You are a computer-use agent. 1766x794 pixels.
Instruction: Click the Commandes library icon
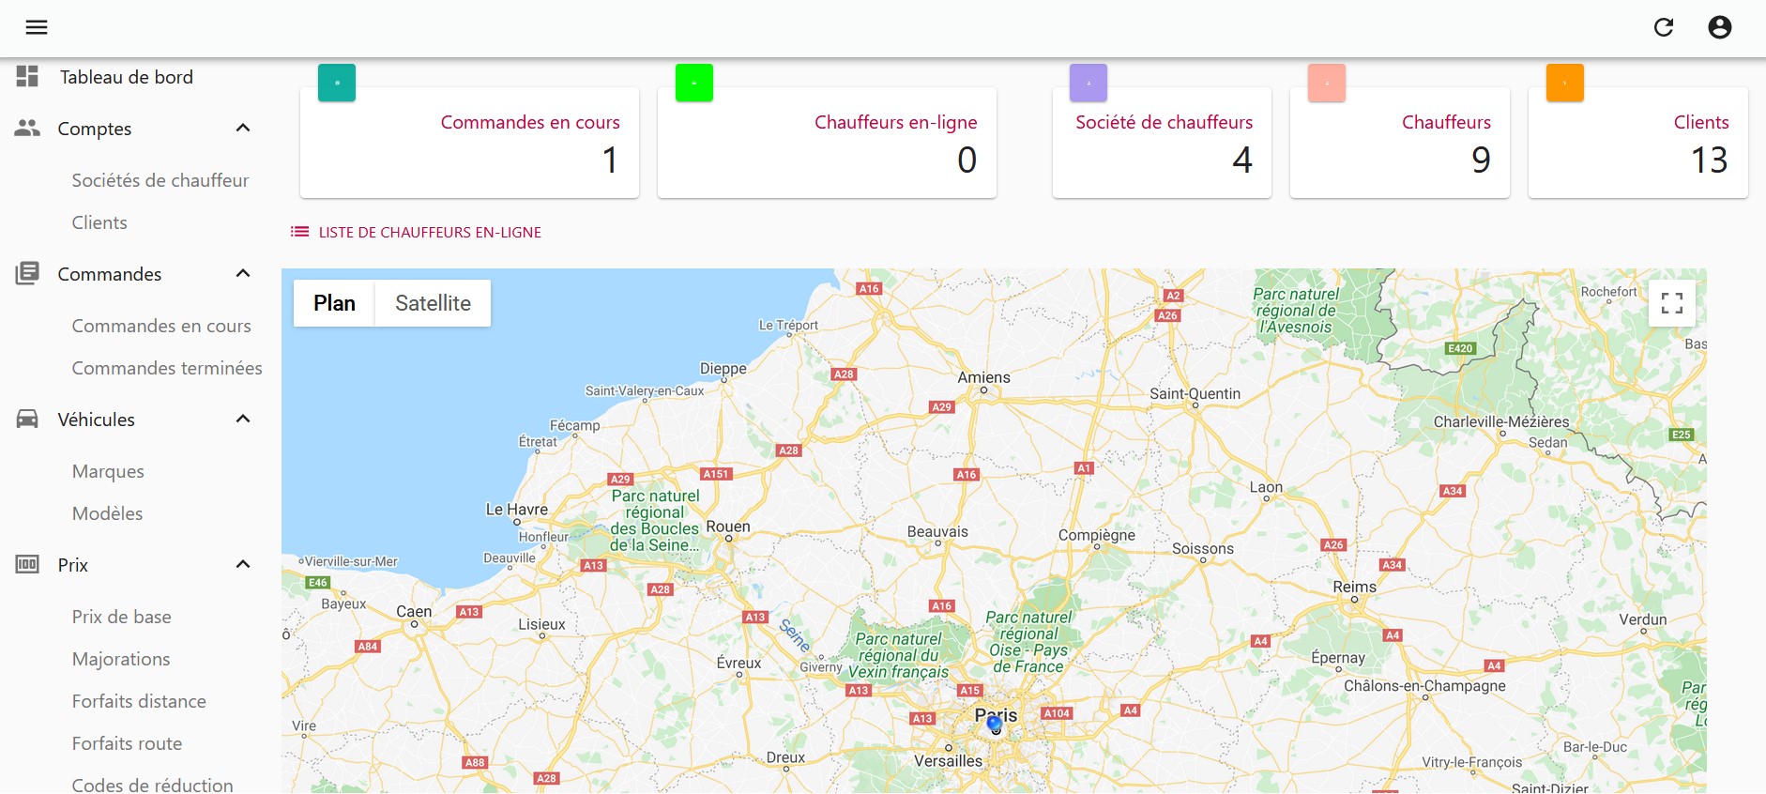pyautogui.click(x=27, y=273)
